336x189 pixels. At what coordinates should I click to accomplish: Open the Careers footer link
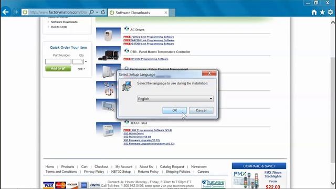tap(203, 172)
